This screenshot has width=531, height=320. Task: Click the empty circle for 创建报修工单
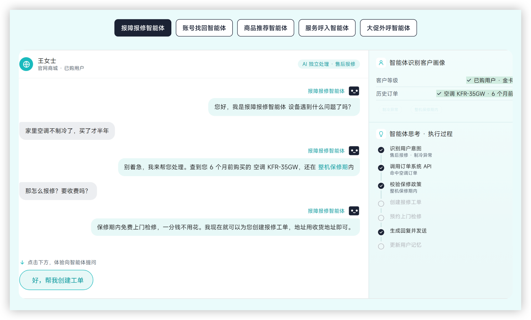click(x=381, y=204)
